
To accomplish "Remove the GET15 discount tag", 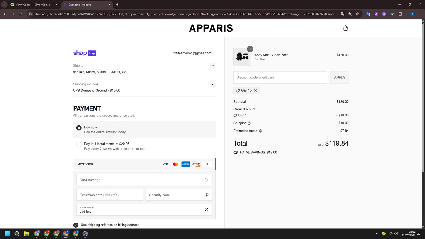I will point(256,90).
